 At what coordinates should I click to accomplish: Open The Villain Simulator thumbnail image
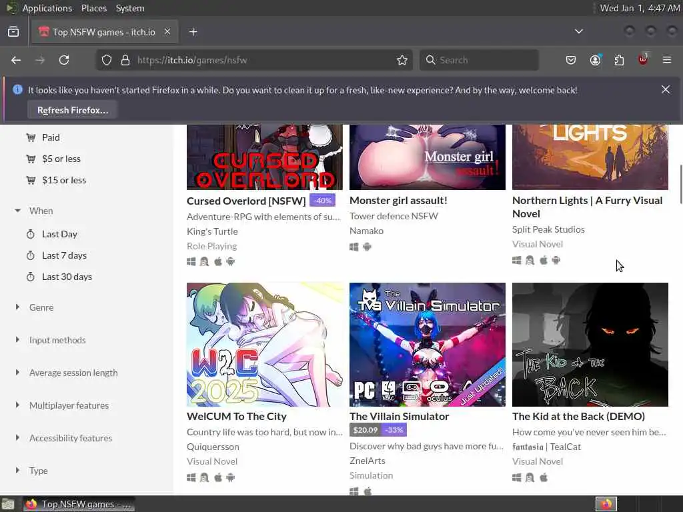428,345
